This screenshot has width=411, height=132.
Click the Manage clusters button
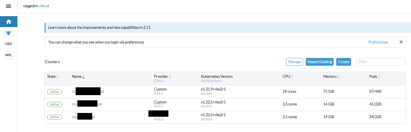294,62
